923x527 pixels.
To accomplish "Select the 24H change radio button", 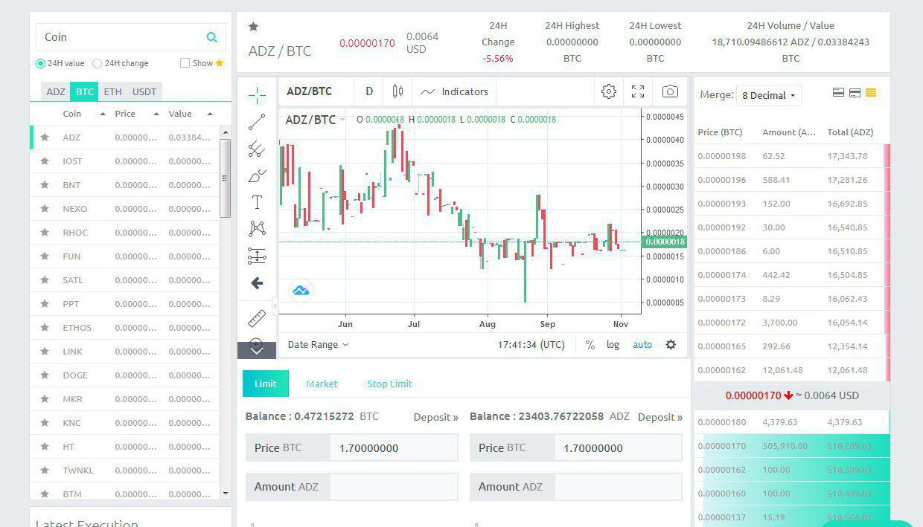I will click(97, 63).
